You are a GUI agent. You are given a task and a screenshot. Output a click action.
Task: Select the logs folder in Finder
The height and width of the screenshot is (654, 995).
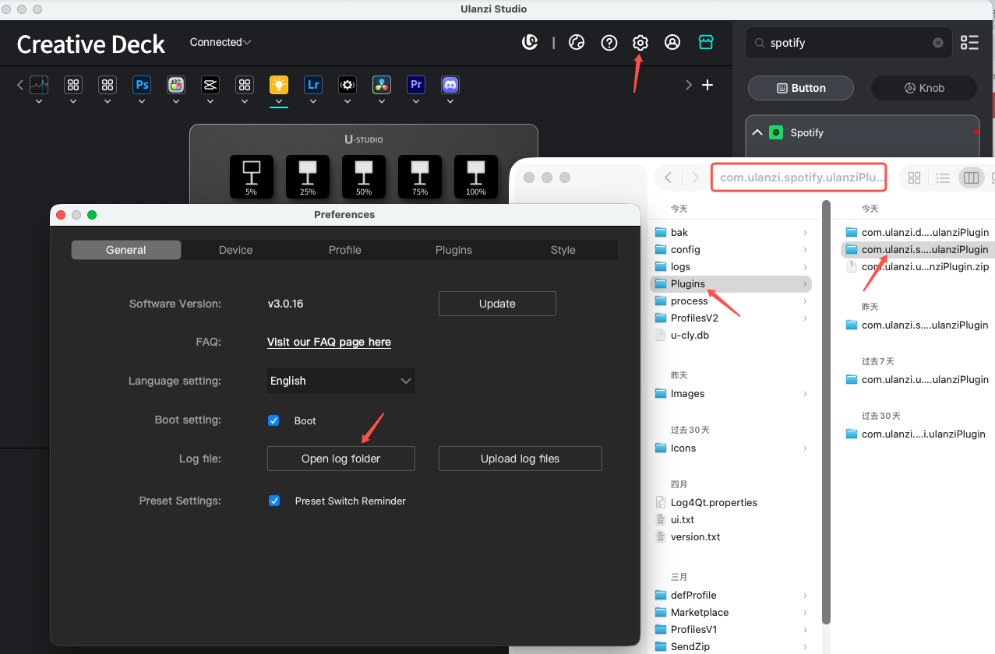click(731, 266)
